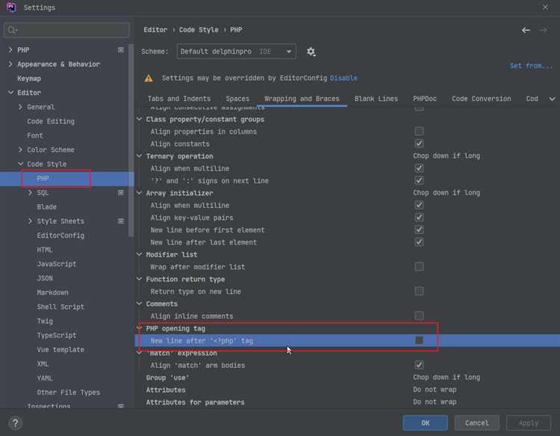The image size is (560, 436).
Task: Toggle Align properties in columns checkbox
Action: [x=419, y=132]
